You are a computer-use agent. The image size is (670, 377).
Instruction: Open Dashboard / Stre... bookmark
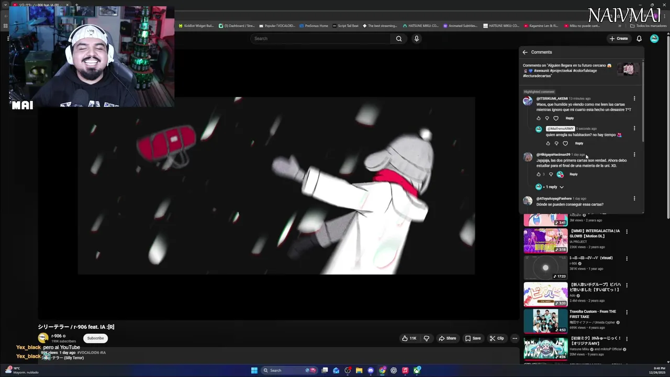(x=237, y=26)
